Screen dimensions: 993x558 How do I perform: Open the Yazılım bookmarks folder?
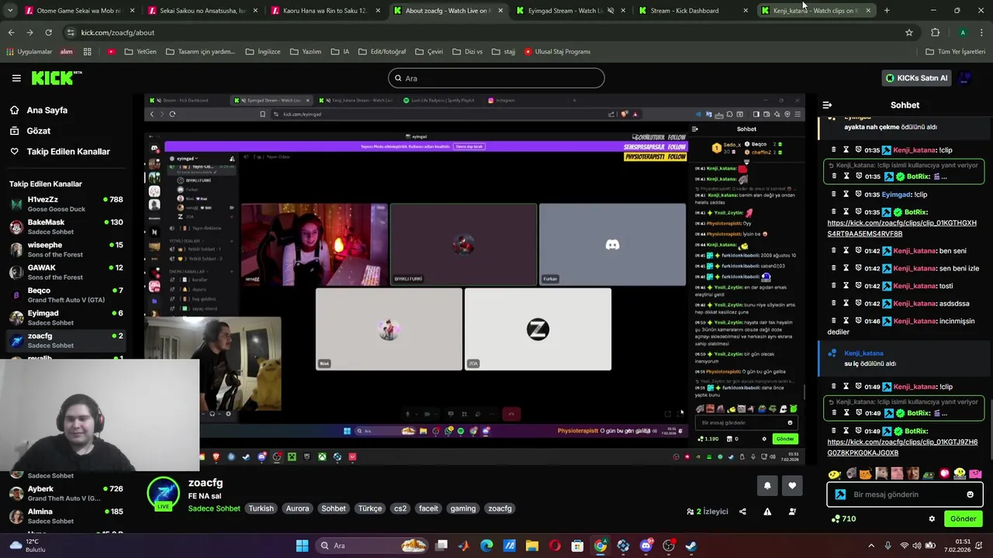(x=305, y=51)
